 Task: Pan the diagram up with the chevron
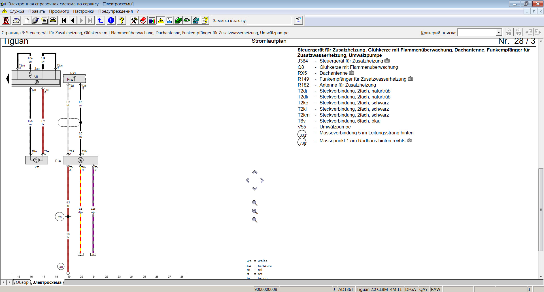[x=255, y=172]
